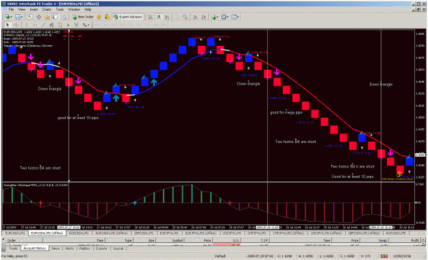Screen dimensions: 428x260
Task: Open the Strategy Tester icon
Action: pyautogui.click(x=64, y=17)
